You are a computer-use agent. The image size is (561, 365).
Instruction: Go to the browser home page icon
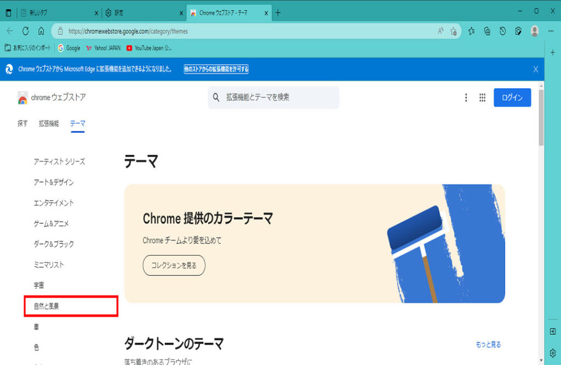[41, 31]
